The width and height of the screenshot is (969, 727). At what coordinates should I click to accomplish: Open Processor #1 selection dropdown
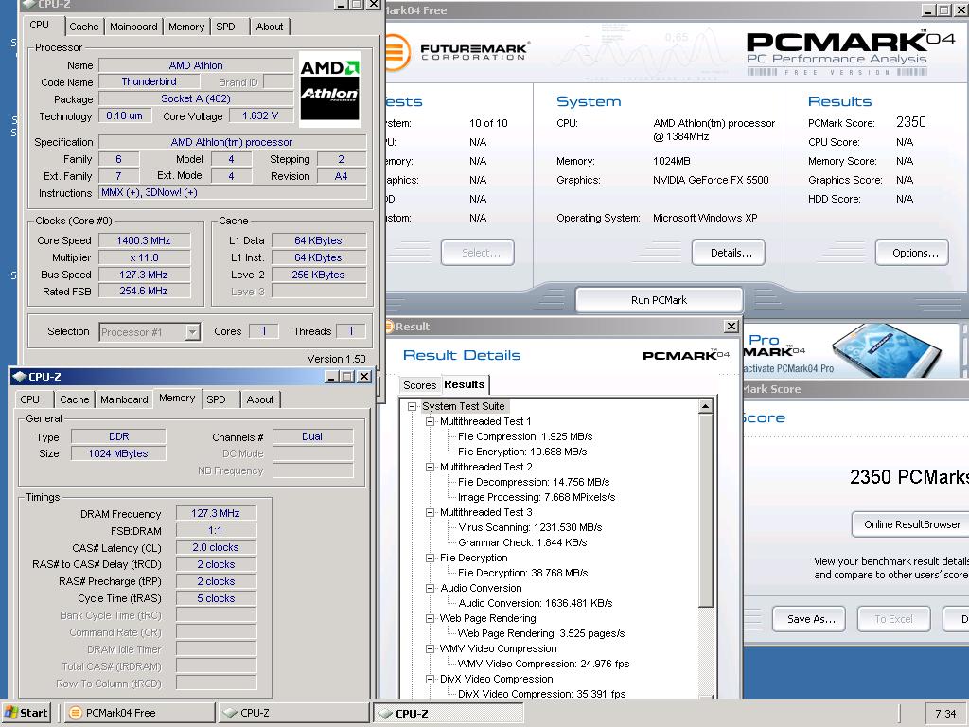click(x=193, y=332)
